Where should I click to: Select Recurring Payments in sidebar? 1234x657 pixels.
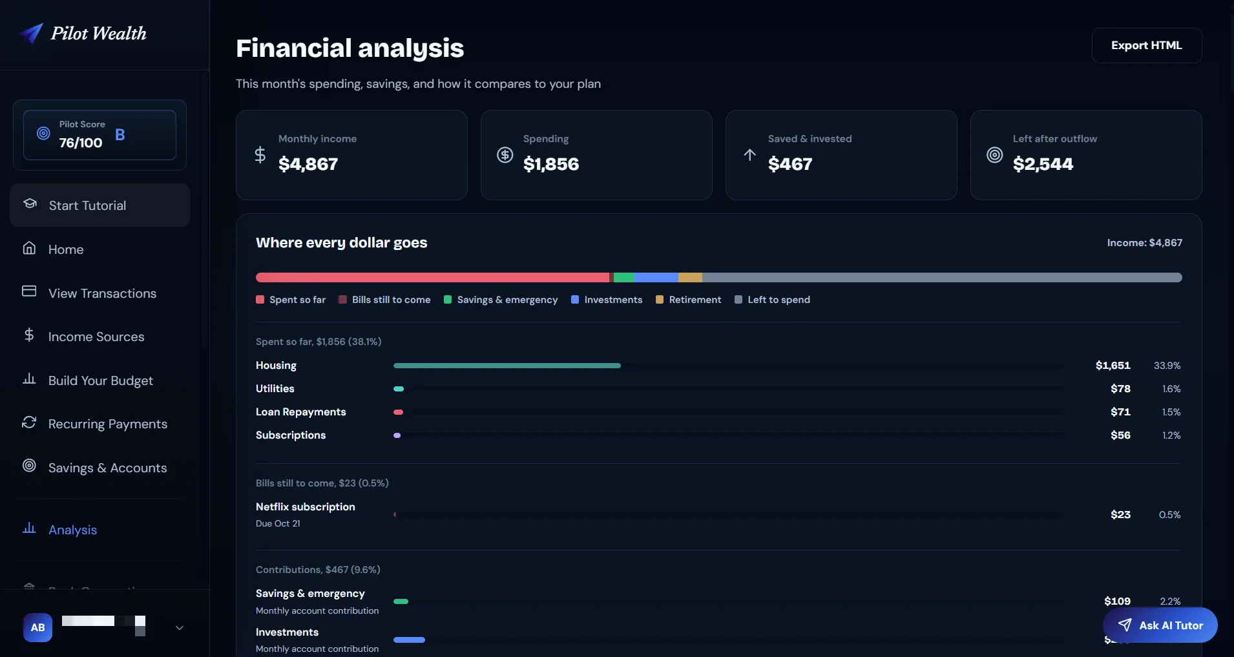(99, 424)
